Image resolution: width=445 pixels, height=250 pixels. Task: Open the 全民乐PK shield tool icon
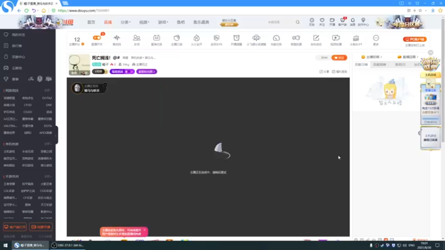pyautogui.click(x=216, y=40)
